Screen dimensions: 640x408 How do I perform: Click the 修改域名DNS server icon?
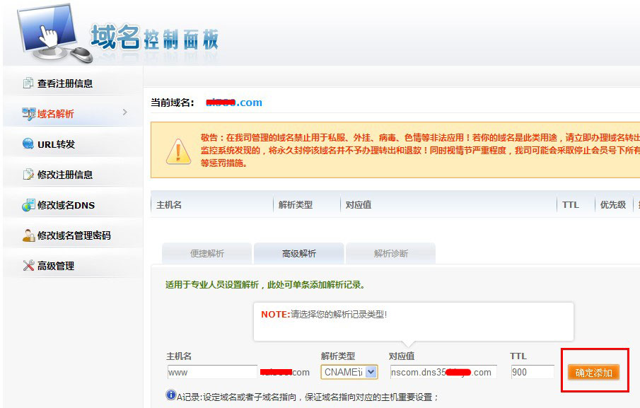[28, 205]
